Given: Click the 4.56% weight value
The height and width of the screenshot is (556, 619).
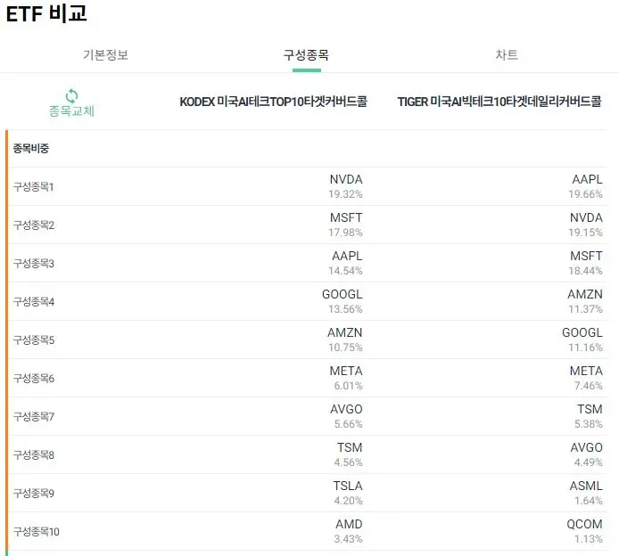Looking at the screenshot, I should point(348,462).
